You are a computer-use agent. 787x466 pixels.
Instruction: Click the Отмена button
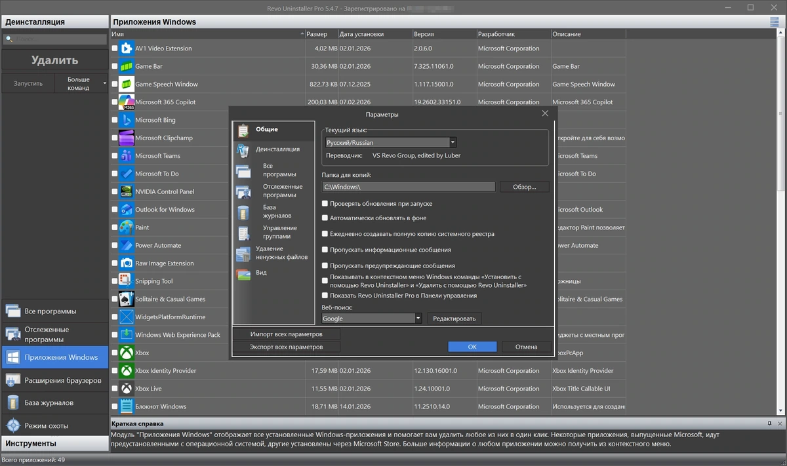pyautogui.click(x=526, y=347)
